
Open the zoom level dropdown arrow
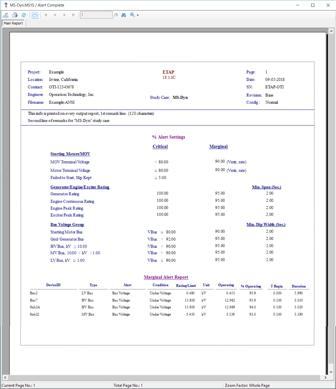click(137, 15)
